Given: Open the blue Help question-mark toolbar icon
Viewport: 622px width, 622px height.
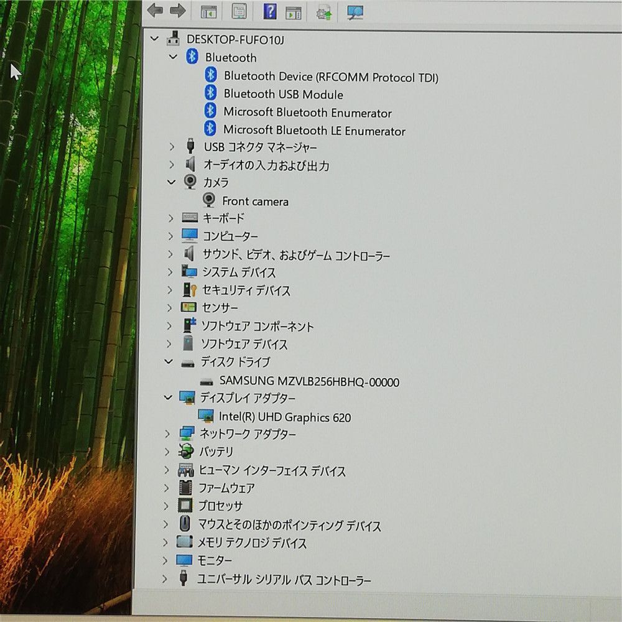Looking at the screenshot, I should point(270,11).
